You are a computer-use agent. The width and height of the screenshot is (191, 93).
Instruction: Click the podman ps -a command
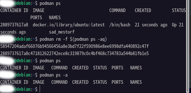pyautogui.click(x=54, y=75)
